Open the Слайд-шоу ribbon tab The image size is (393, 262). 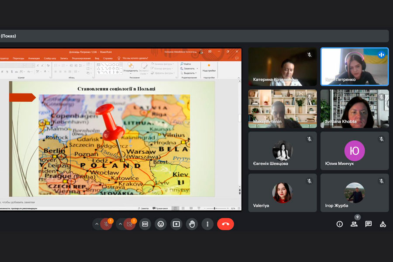click(50, 58)
